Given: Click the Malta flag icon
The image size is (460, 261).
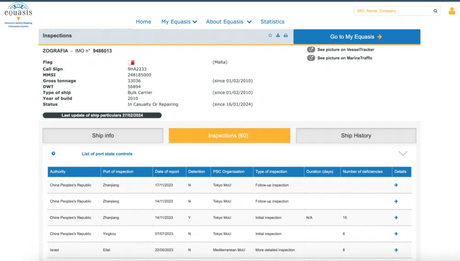Looking at the screenshot, I should click(131, 62).
